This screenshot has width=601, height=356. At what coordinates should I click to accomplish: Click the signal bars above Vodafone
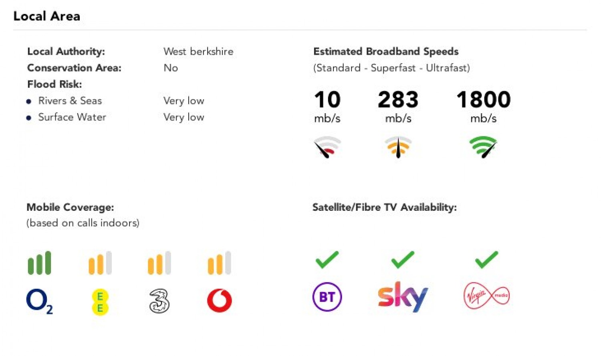click(219, 263)
